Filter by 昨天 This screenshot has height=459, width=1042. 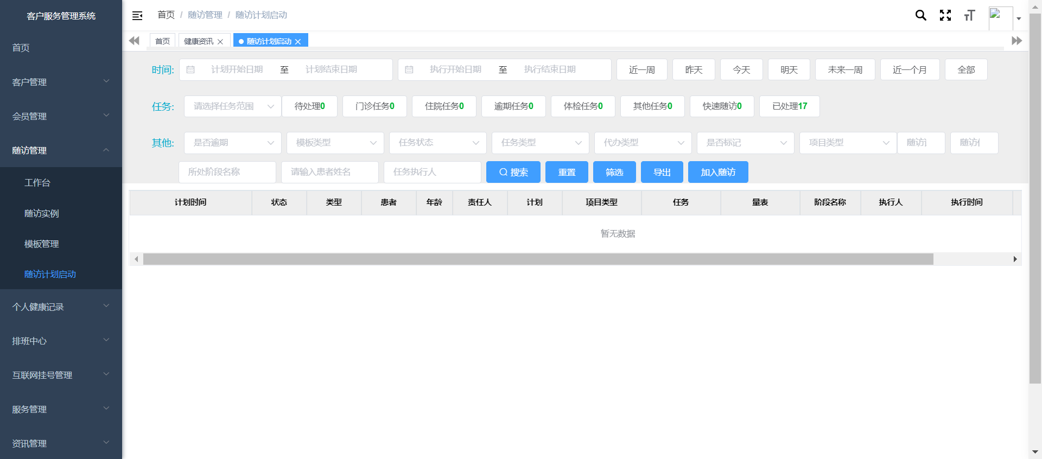(x=694, y=69)
